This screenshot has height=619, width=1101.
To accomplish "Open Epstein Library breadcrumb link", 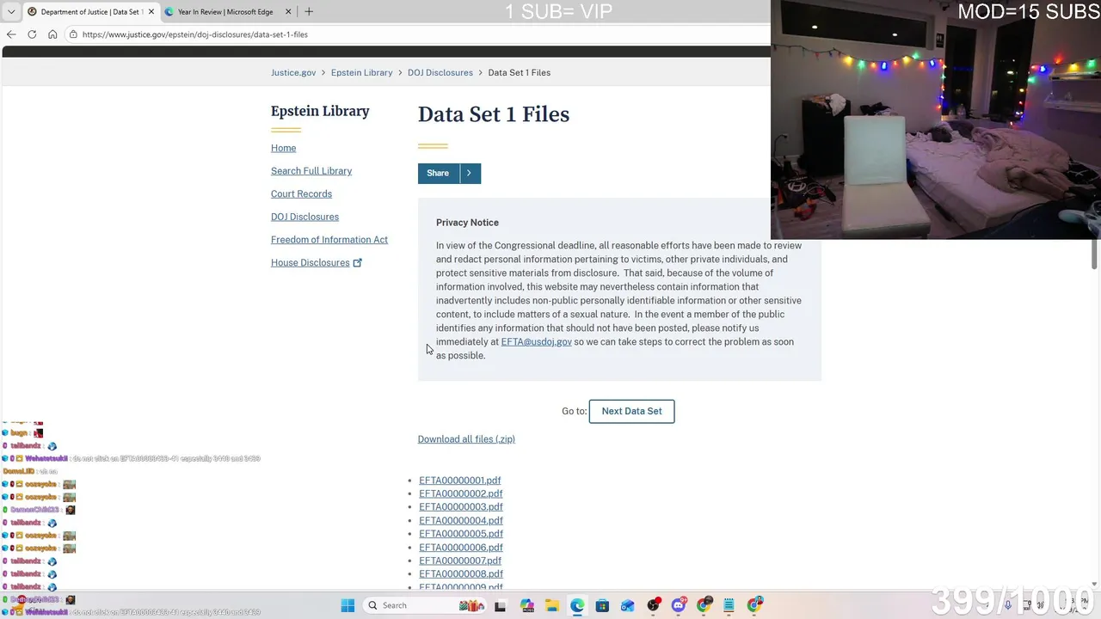I will [x=361, y=73].
